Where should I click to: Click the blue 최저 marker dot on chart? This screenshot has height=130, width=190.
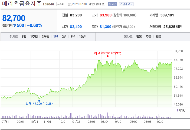click(39, 101)
